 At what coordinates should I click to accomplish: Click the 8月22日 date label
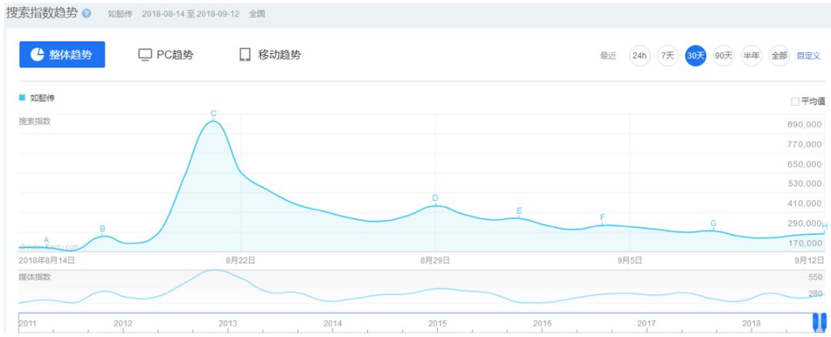coord(241,260)
